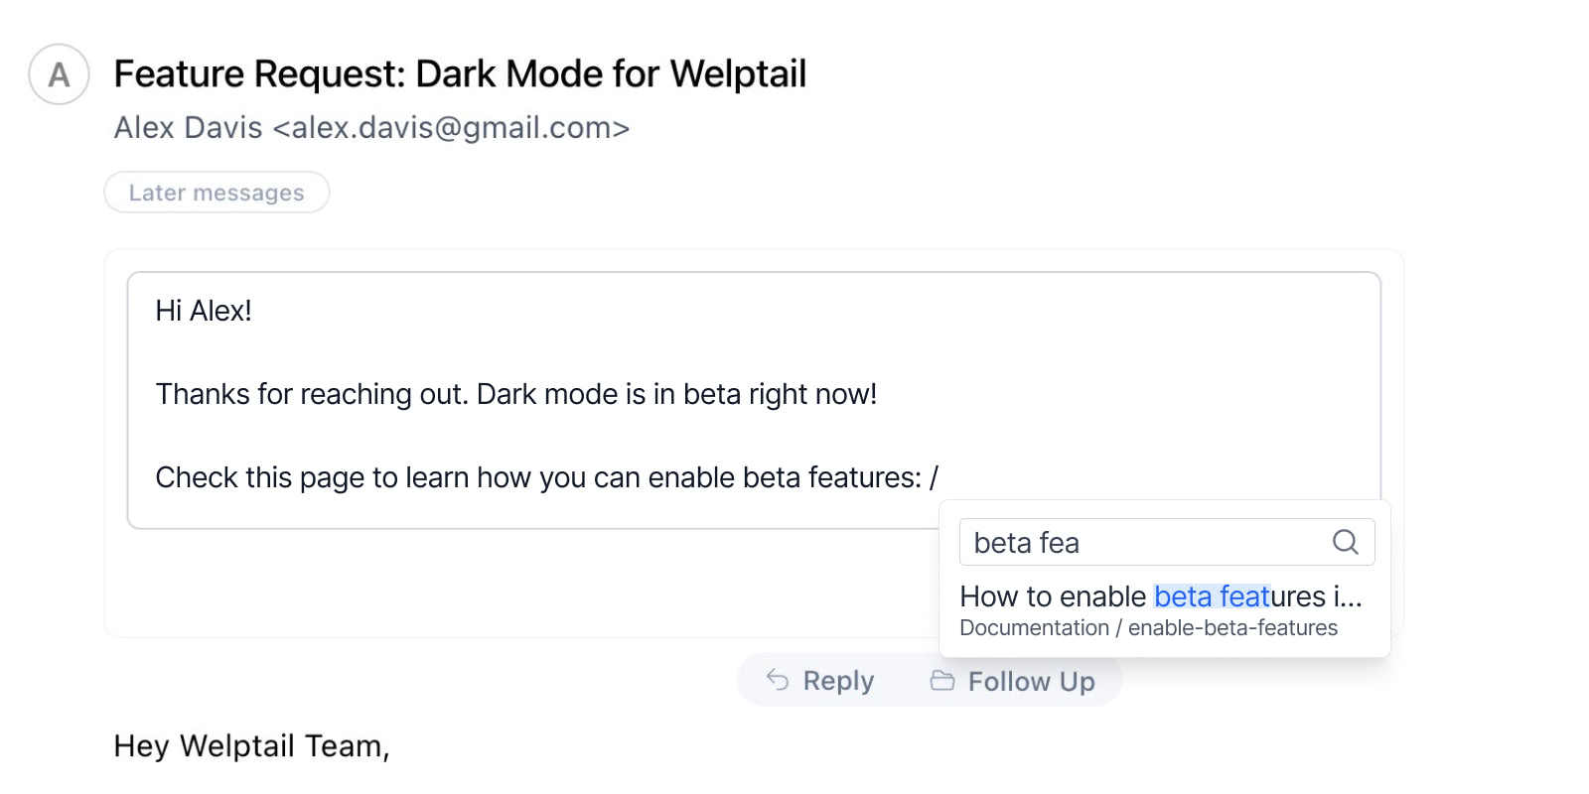1589x794 pixels.
Task: Click the "Documentation / enable-beta-features" path
Action: coord(1148,628)
